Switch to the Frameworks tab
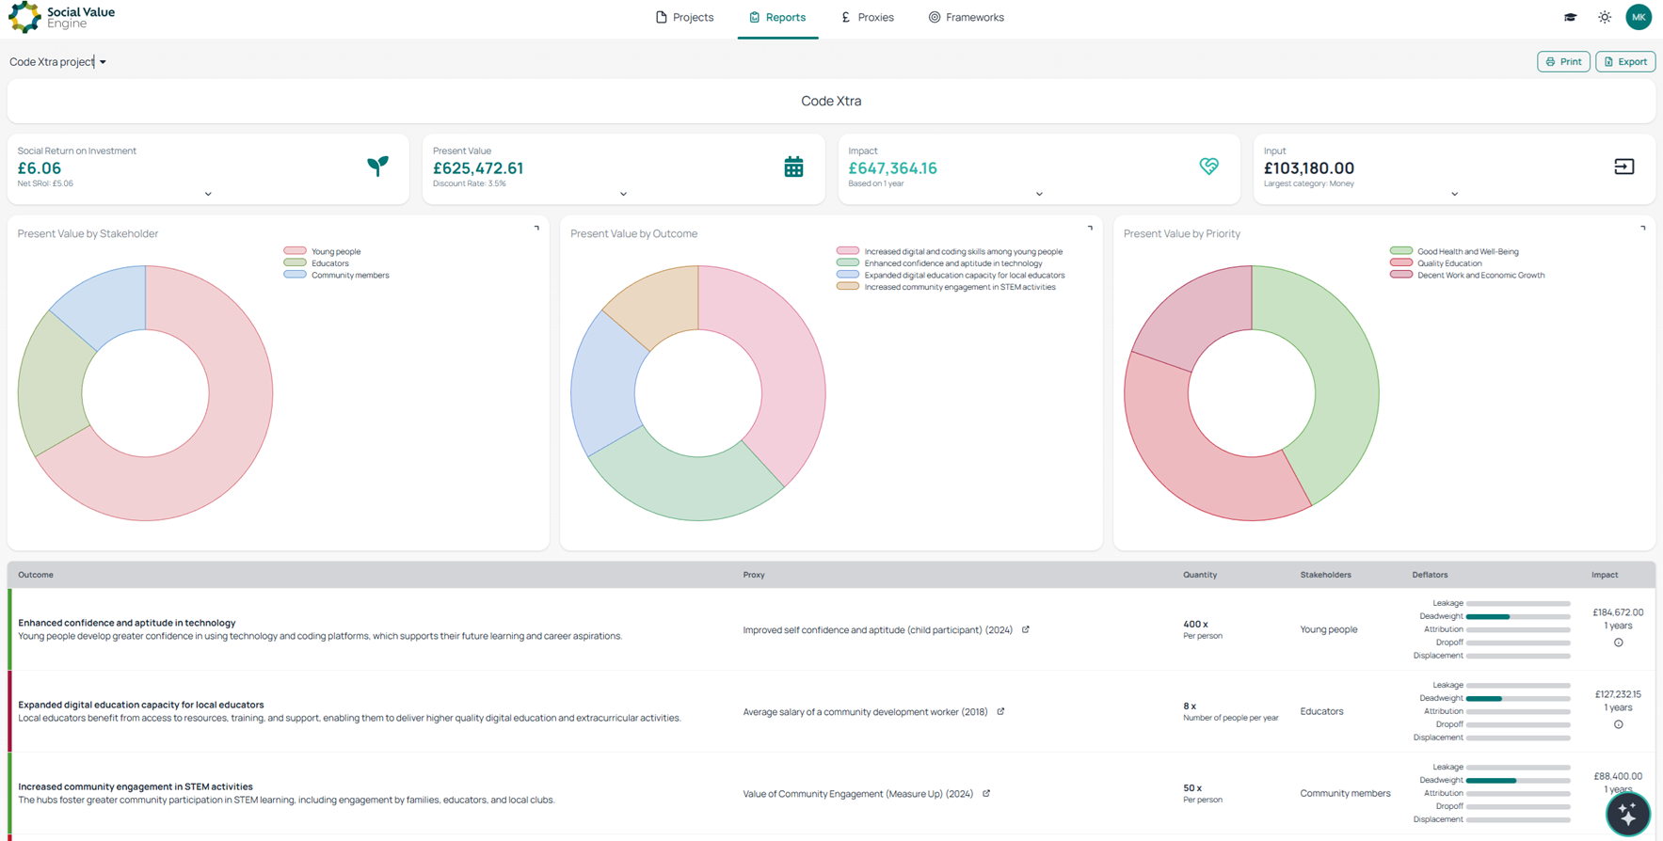The height and width of the screenshot is (841, 1663). point(966,18)
